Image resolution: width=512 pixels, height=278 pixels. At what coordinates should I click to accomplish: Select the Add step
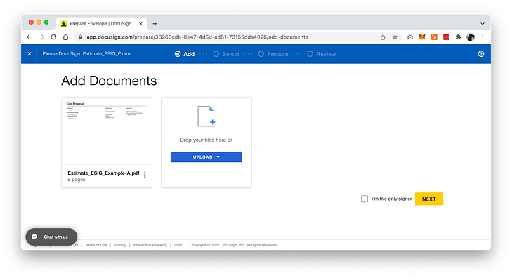pyautogui.click(x=185, y=54)
